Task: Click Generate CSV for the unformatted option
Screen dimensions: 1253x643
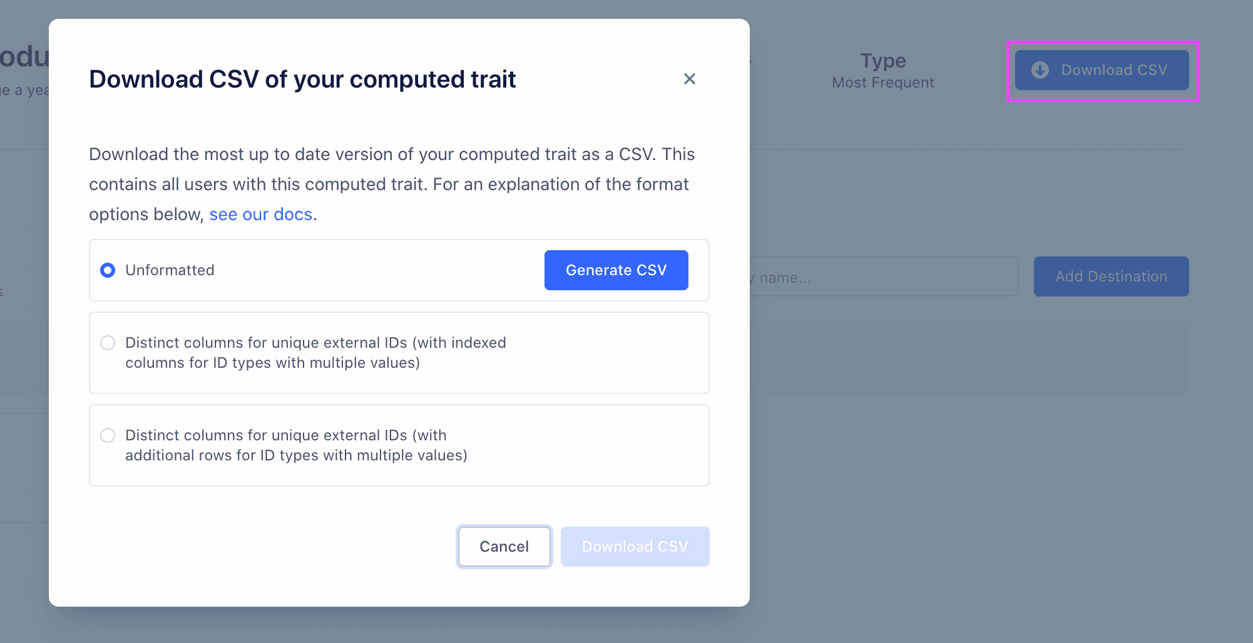Action: (x=616, y=270)
